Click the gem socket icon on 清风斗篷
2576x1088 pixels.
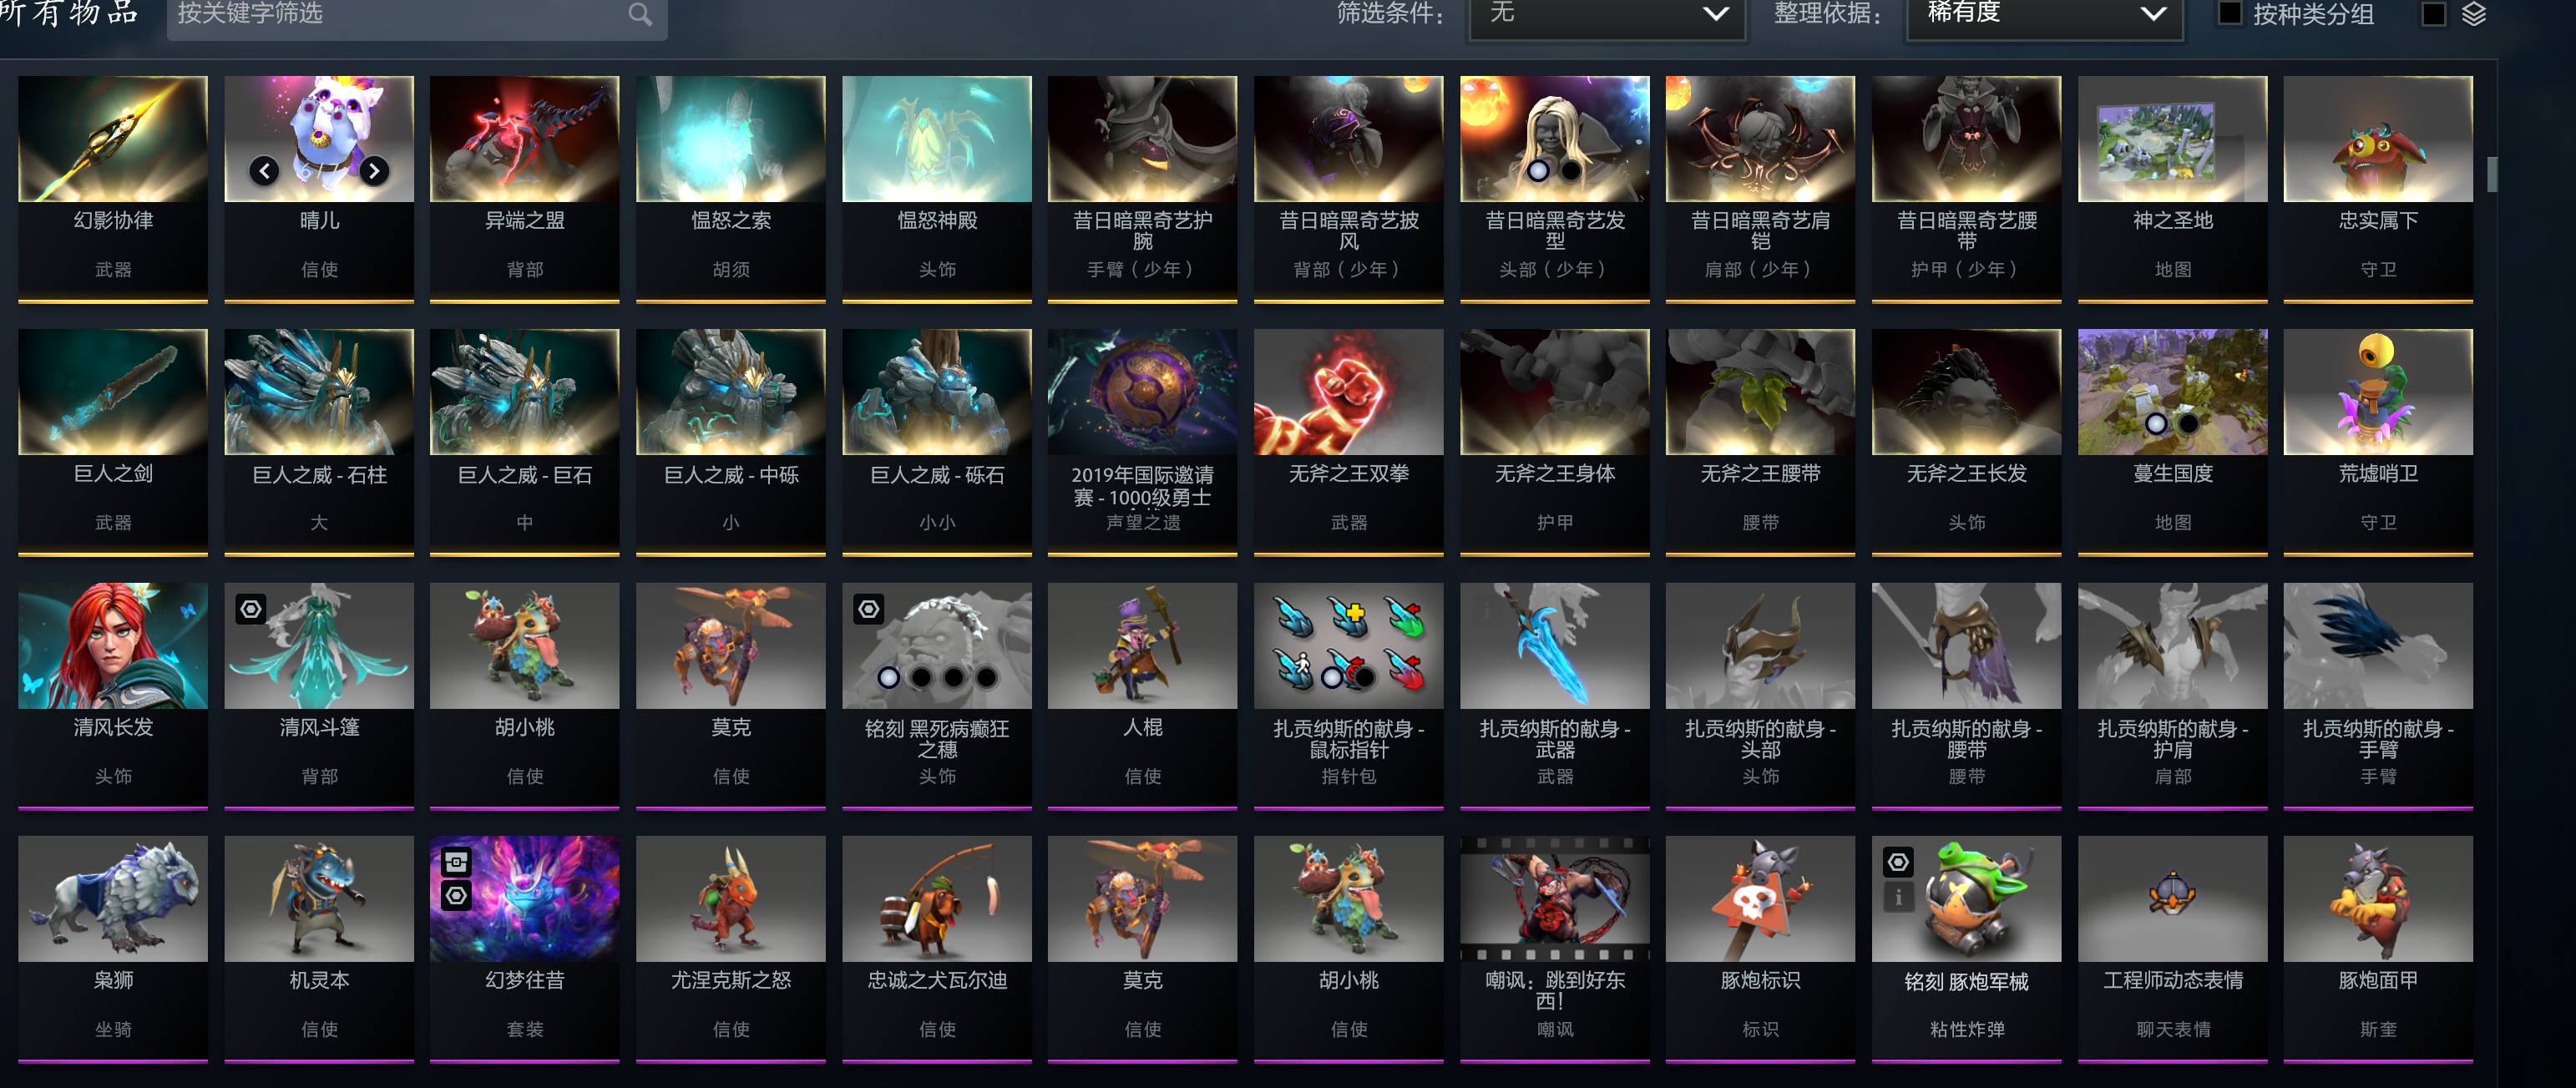coord(251,608)
